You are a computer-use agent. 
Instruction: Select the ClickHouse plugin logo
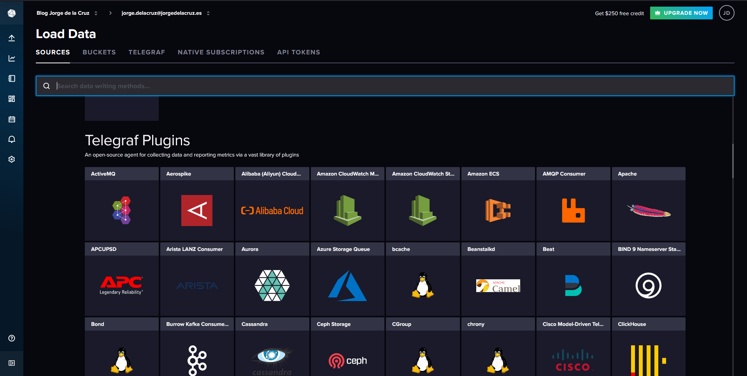coord(649,361)
